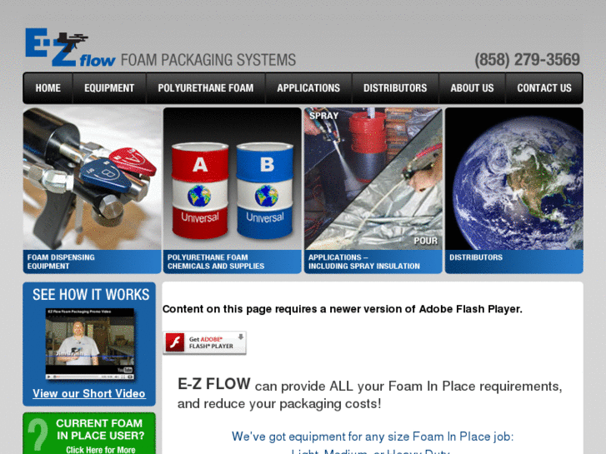Click the phone number (858) 279-3569

coord(527,59)
